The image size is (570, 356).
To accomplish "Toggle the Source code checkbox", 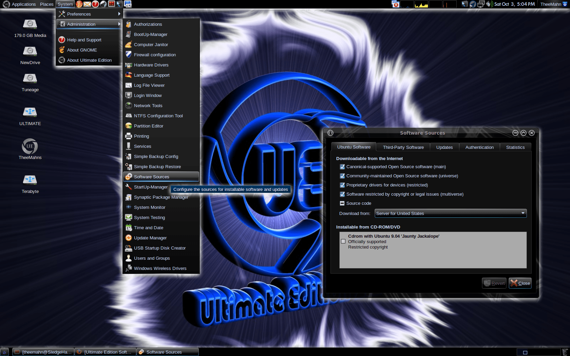I will (342, 203).
